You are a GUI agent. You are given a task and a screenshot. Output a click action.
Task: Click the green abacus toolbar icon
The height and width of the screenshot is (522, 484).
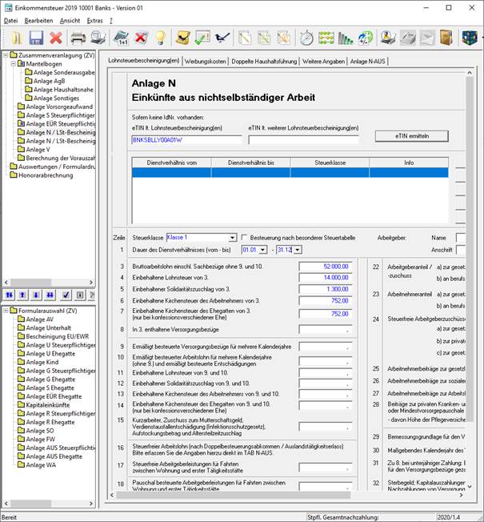pyautogui.click(x=326, y=38)
